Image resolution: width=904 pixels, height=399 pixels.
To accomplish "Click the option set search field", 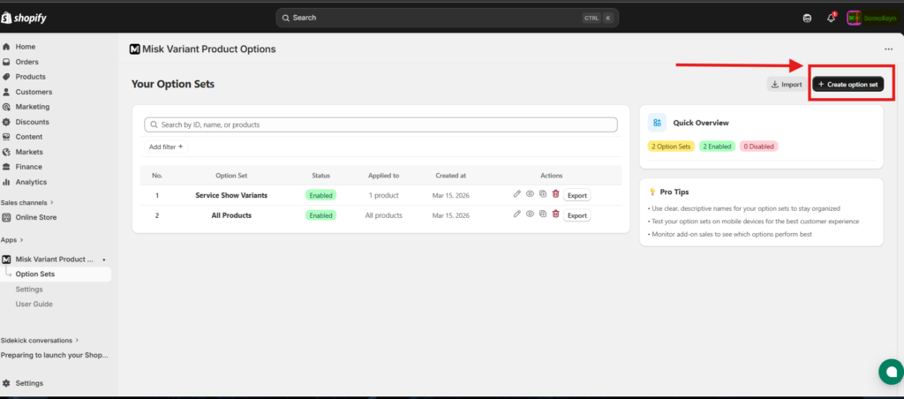I will [380, 125].
